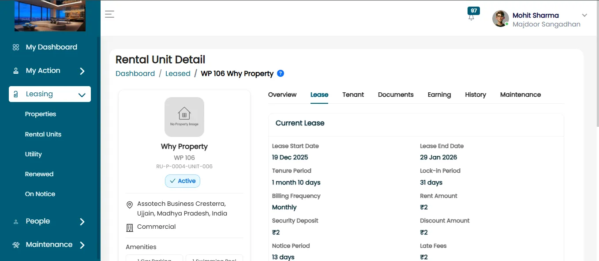
Task: Switch to the Overview tab
Action: [282, 95]
